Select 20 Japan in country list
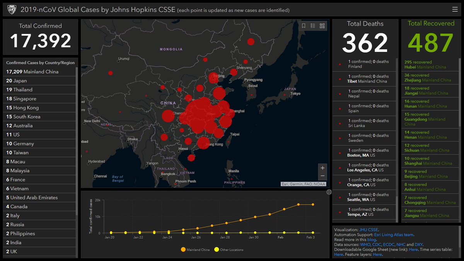Screen dimensions: 464x261 pos(40,81)
